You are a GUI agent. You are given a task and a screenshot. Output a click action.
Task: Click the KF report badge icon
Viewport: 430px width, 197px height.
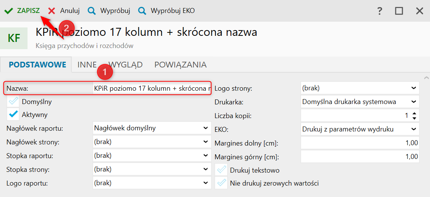click(14, 38)
